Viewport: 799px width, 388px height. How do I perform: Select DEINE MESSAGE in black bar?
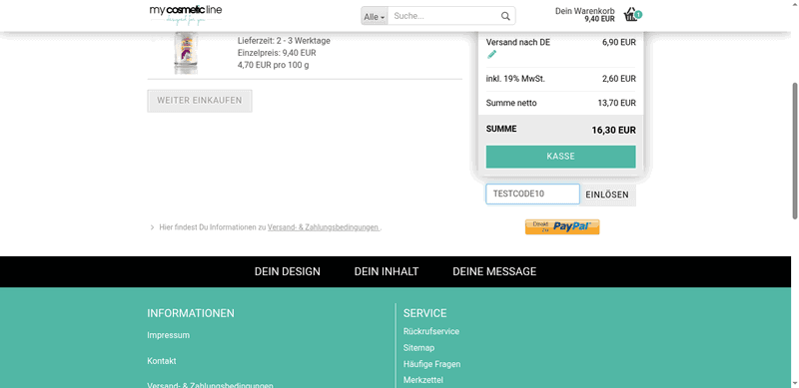[x=494, y=272]
